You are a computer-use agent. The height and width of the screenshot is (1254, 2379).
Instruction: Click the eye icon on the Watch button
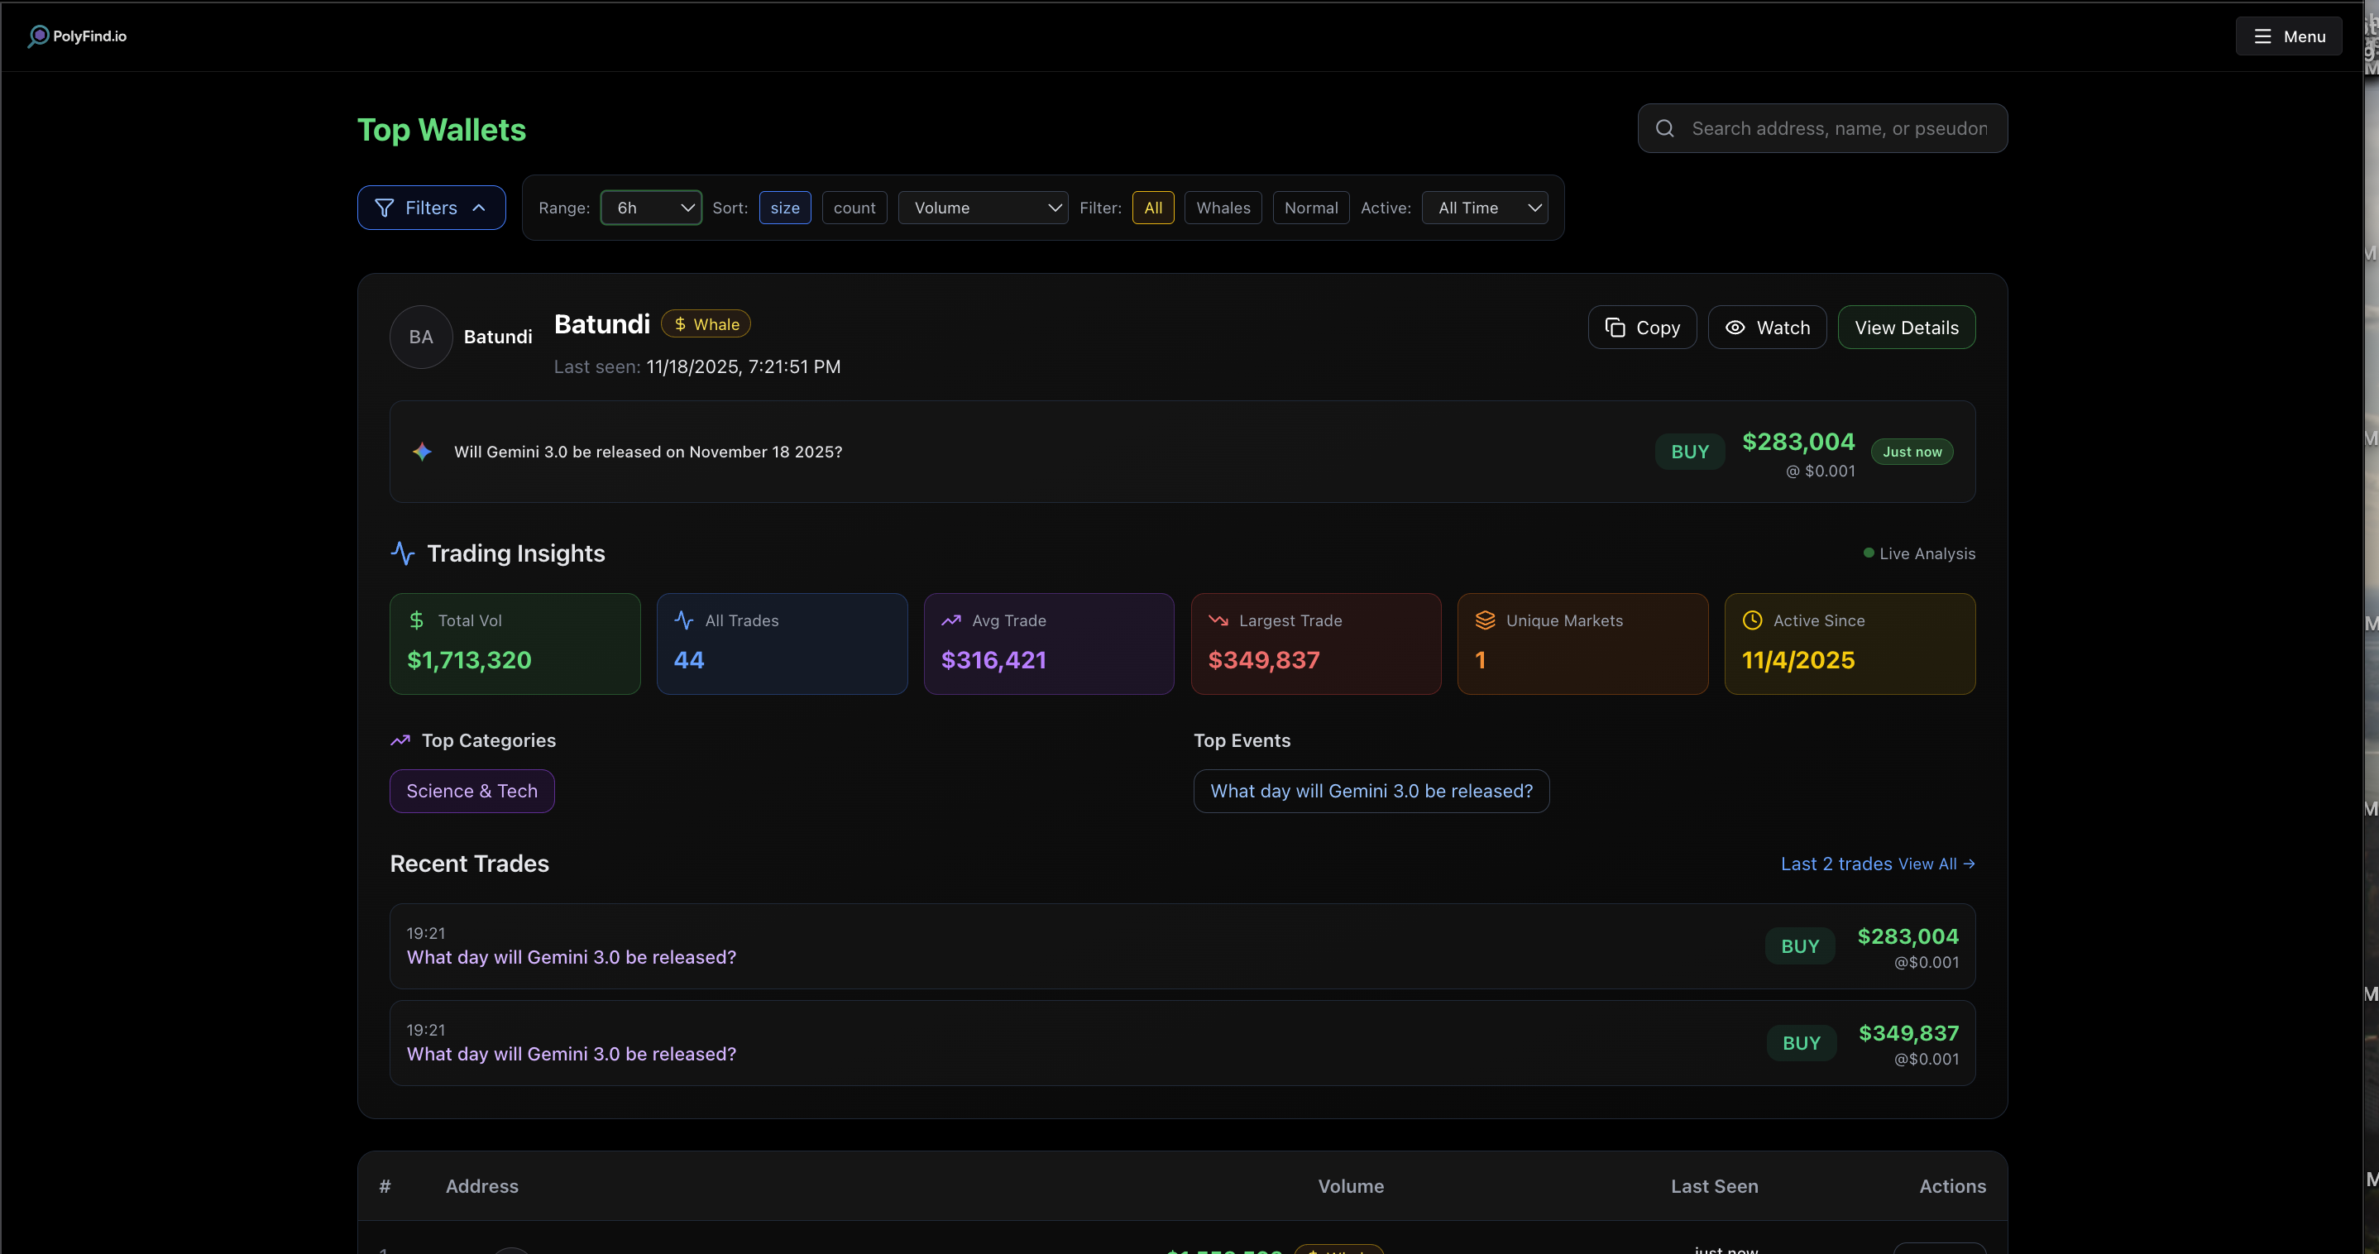tap(1735, 327)
